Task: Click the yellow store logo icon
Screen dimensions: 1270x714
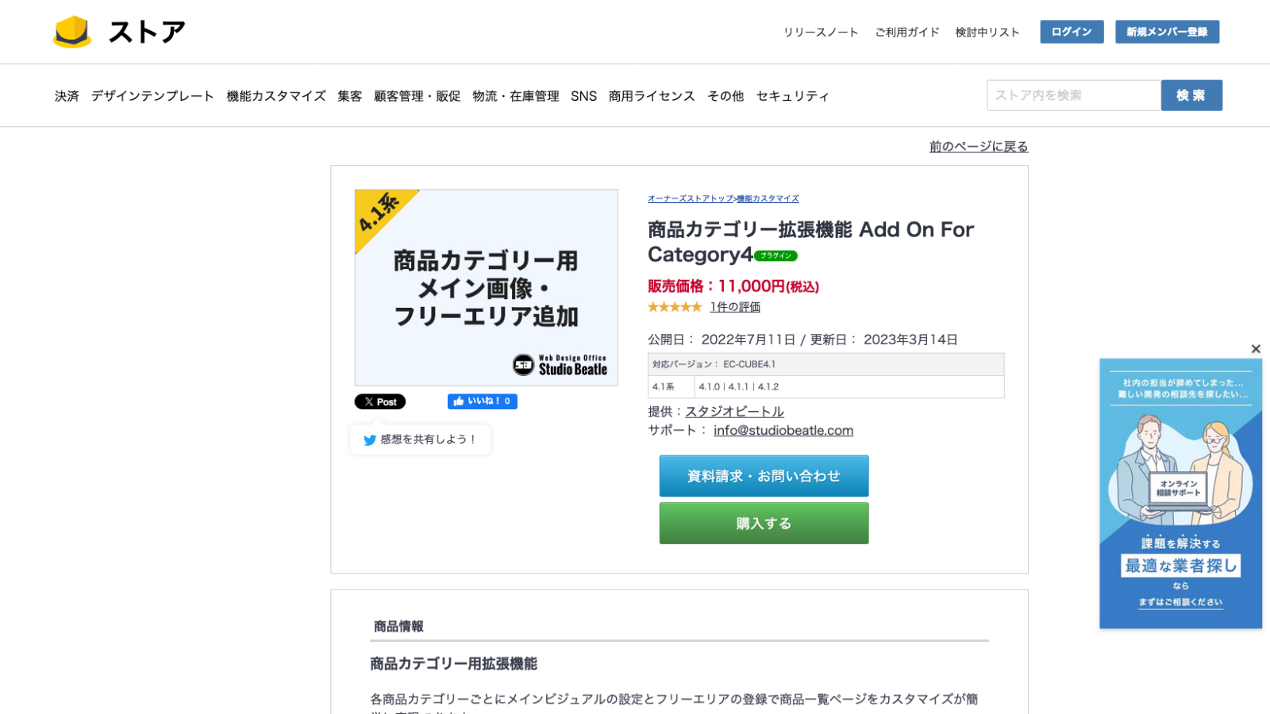Action: 72,32
